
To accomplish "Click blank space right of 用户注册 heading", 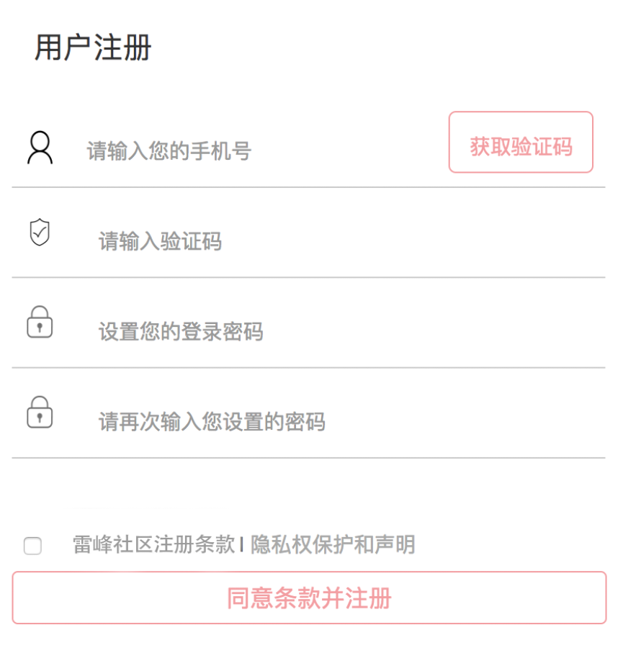I will [372, 48].
